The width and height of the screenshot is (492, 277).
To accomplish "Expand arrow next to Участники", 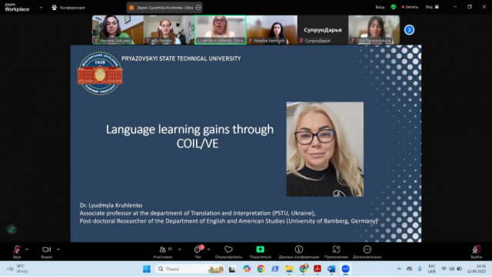I will click(x=179, y=249).
